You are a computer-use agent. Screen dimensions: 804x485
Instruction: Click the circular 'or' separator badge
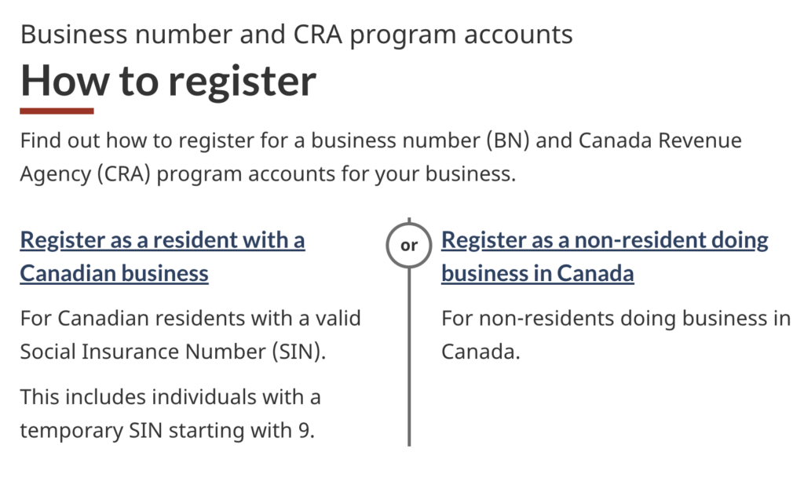(408, 245)
